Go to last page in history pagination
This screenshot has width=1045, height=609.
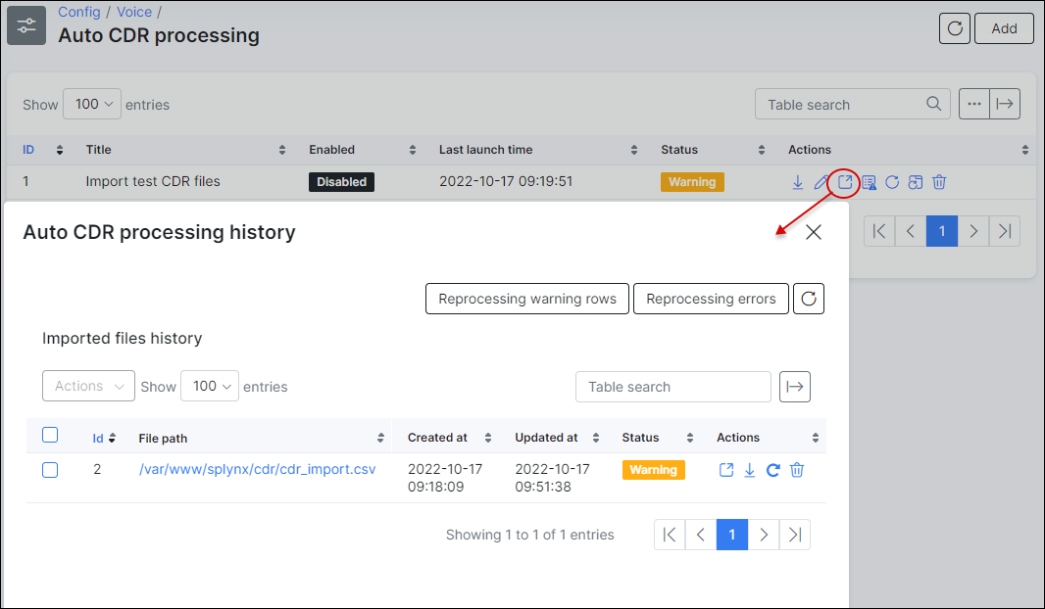pos(795,535)
